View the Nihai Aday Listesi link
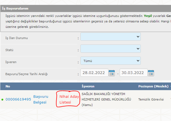The width and height of the screenshot is (171, 121). pyautogui.click(x=69, y=99)
